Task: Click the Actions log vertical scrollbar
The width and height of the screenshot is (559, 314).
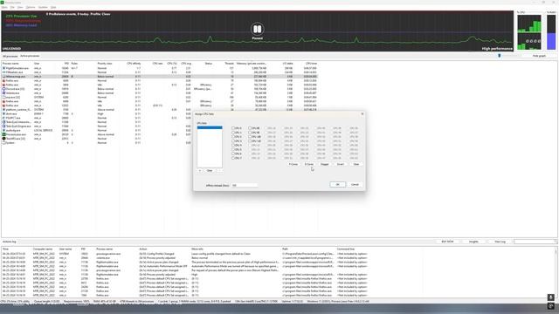Action: click(556, 272)
